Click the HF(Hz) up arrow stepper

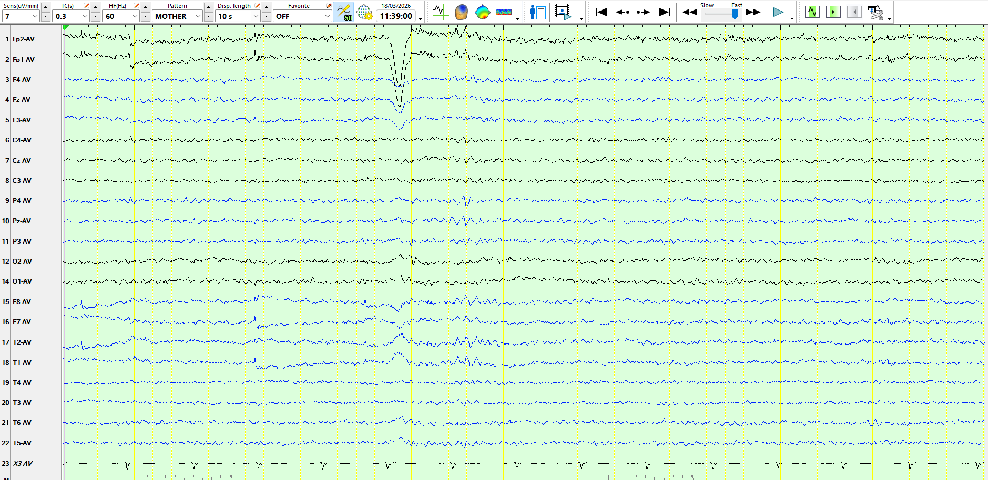click(146, 7)
